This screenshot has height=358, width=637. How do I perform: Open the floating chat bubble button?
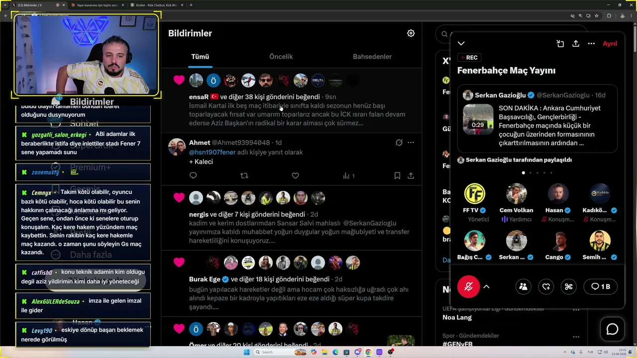click(612, 329)
